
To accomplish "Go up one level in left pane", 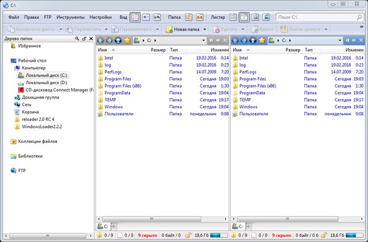I will (118, 40).
